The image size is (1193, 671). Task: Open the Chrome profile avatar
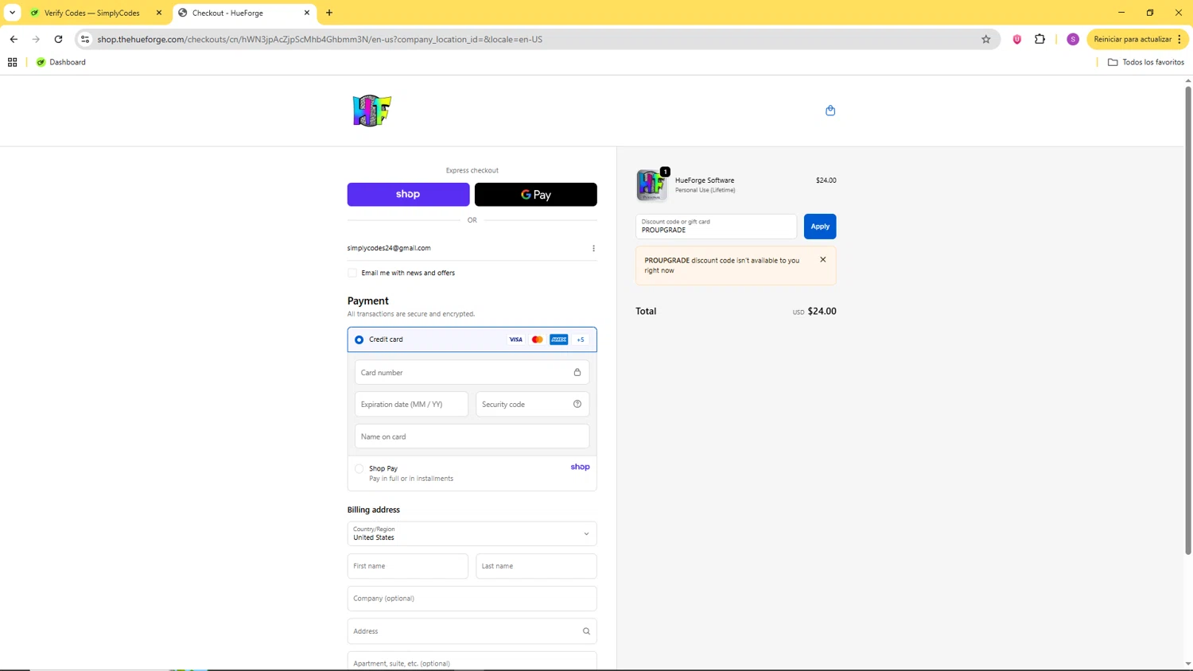[x=1073, y=39]
